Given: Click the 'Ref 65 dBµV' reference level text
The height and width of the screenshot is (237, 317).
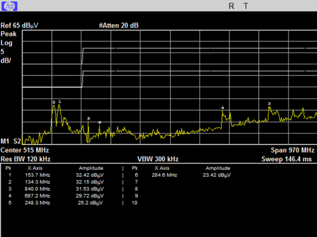Looking at the screenshot, I should [x=20, y=26].
